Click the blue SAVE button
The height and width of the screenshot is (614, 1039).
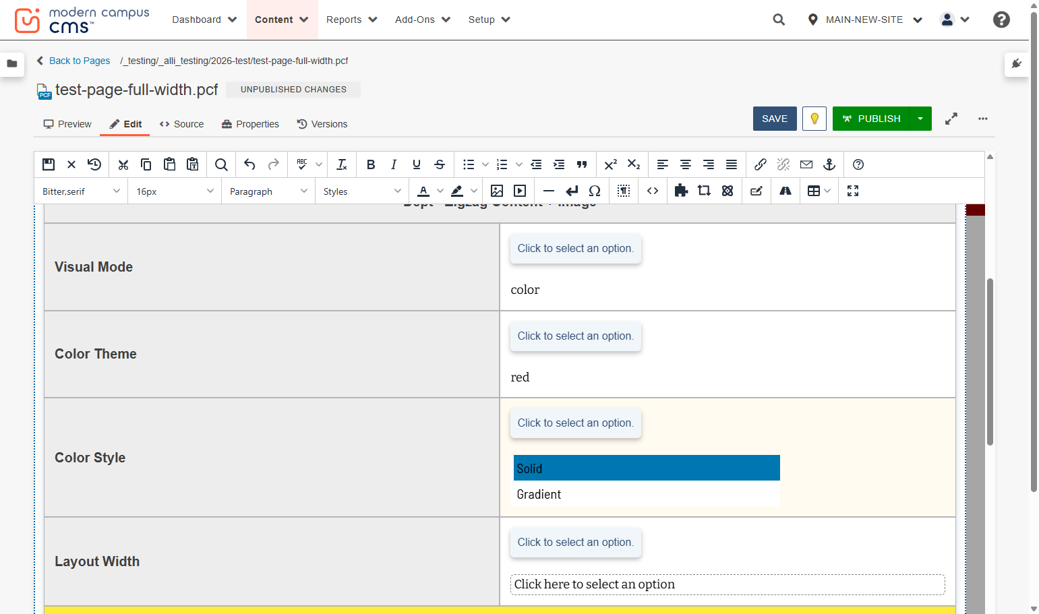coord(775,119)
